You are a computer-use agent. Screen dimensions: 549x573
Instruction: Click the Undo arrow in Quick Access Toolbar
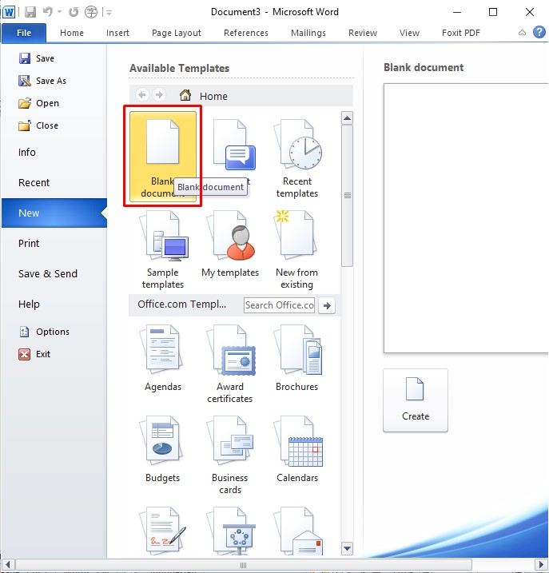(48, 12)
